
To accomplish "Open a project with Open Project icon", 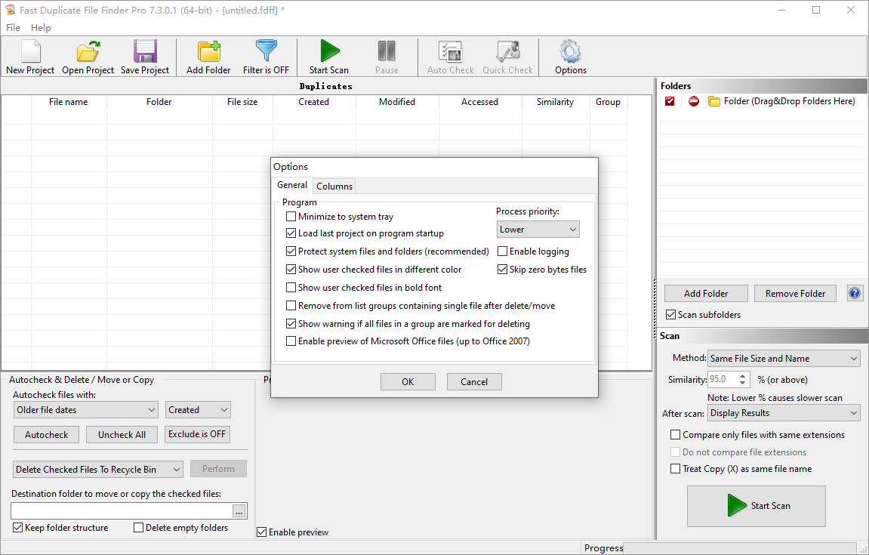I will (88, 51).
